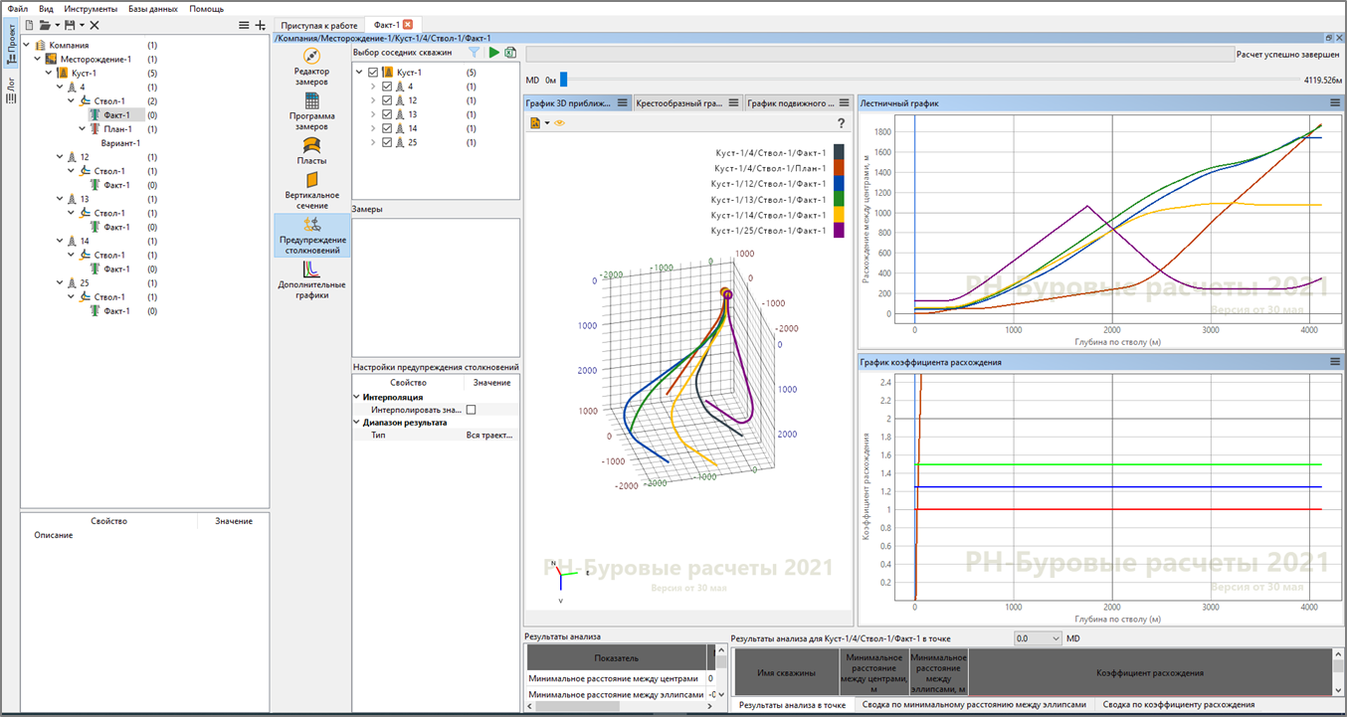The image size is (1347, 717).
Task: Uncheck the Куст-1 checkbox
Action: (x=374, y=73)
